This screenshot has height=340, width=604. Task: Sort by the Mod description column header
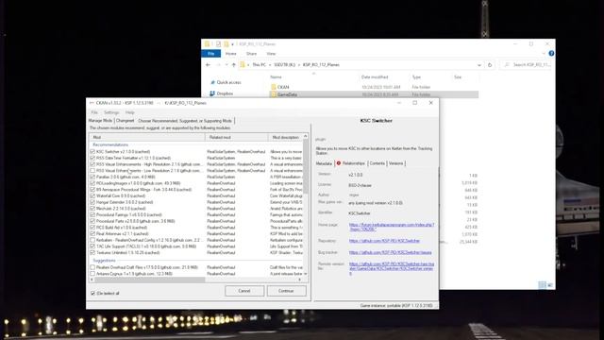[285, 137]
